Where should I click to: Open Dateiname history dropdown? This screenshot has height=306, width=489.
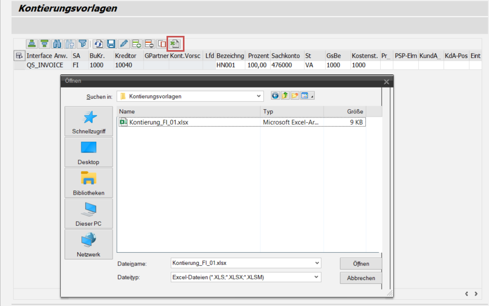[x=318, y=263]
